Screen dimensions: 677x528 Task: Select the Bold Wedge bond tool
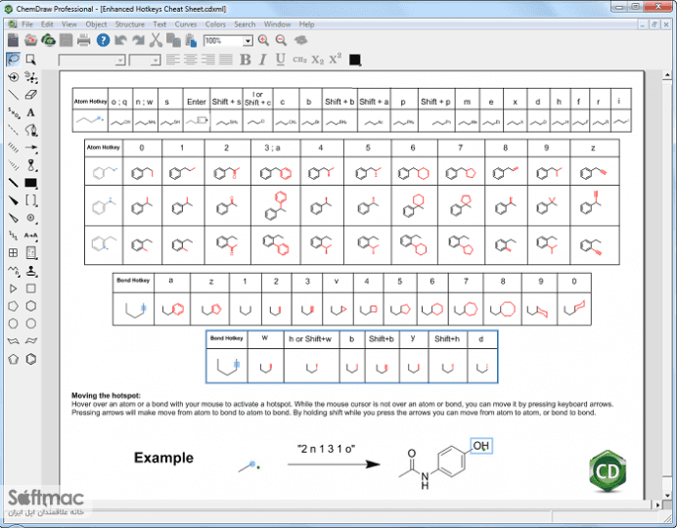14,200
